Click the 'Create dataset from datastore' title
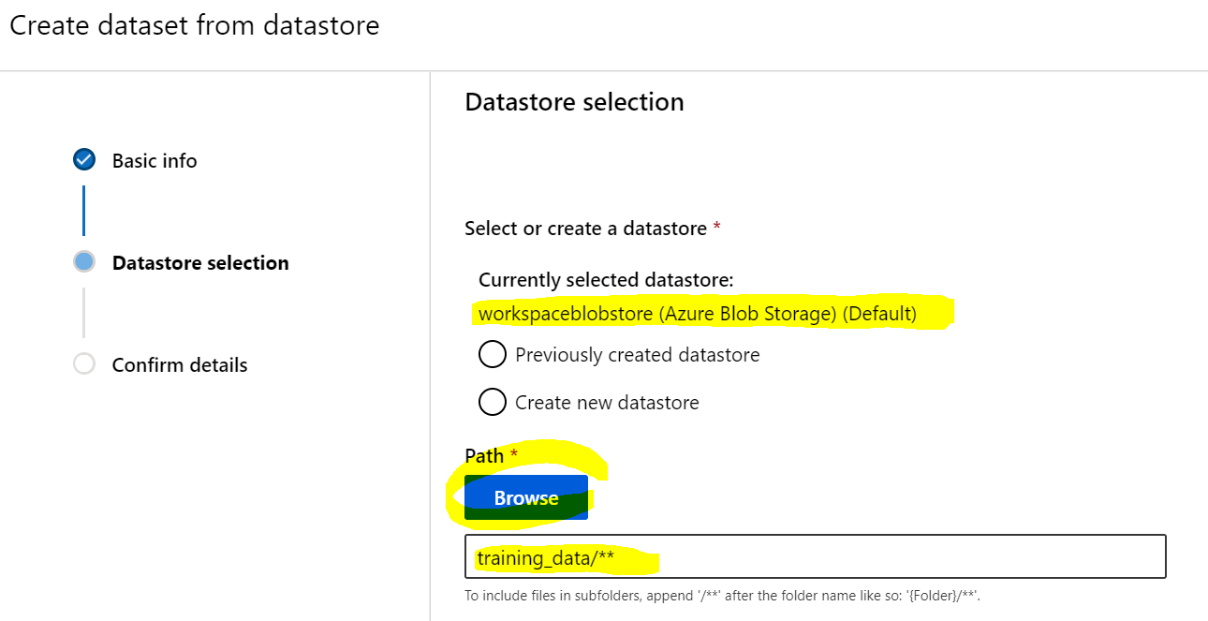Screen dimensions: 1208x621 [x=195, y=25]
